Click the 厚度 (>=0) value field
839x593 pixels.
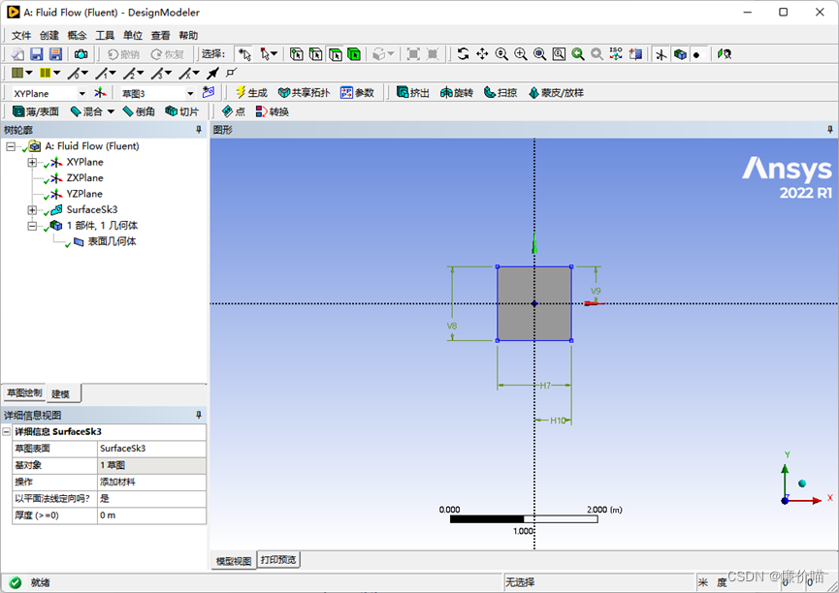click(x=150, y=515)
